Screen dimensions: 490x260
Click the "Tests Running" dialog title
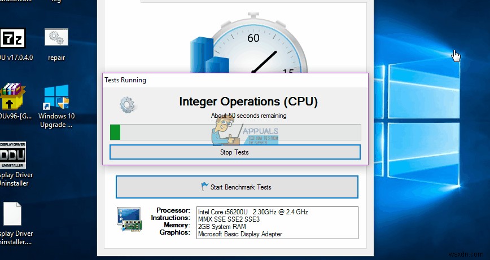[125, 80]
